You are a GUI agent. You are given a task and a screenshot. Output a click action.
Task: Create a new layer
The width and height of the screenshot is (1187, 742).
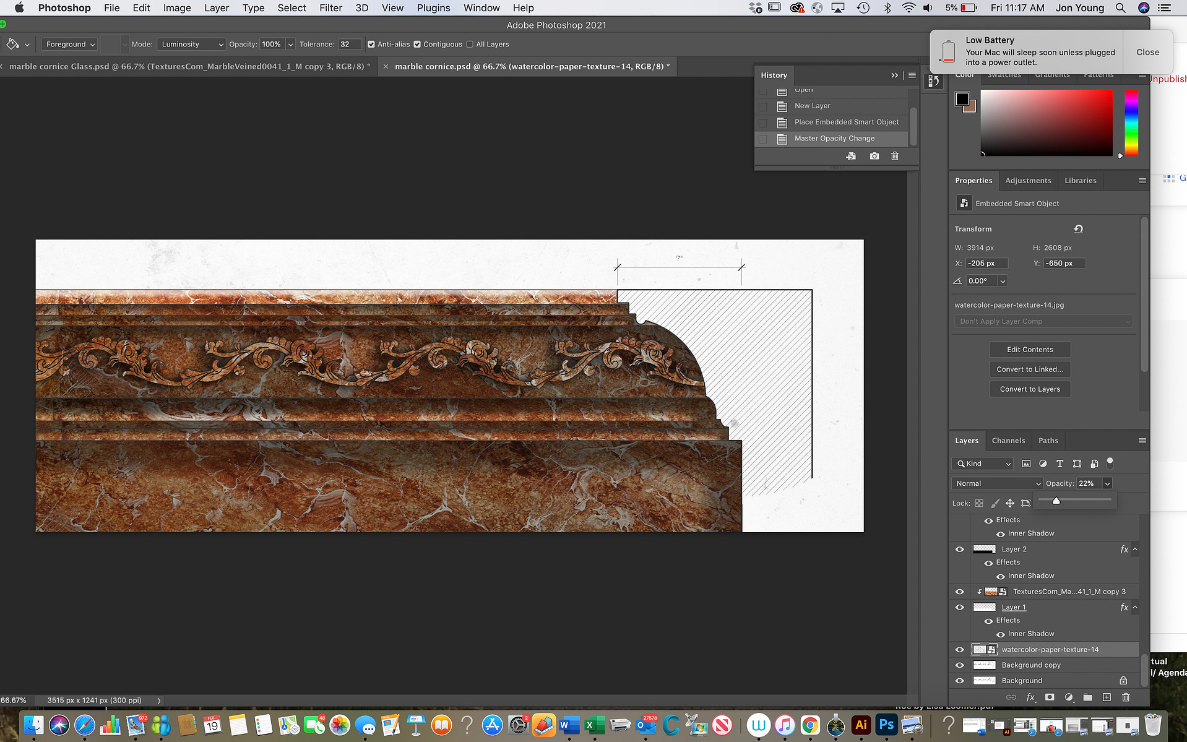point(1107,697)
